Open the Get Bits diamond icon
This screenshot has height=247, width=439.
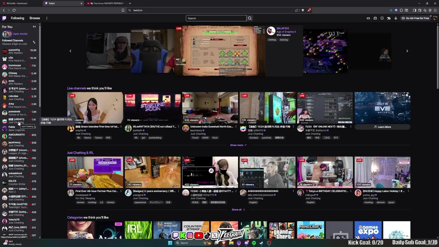click(x=396, y=18)
